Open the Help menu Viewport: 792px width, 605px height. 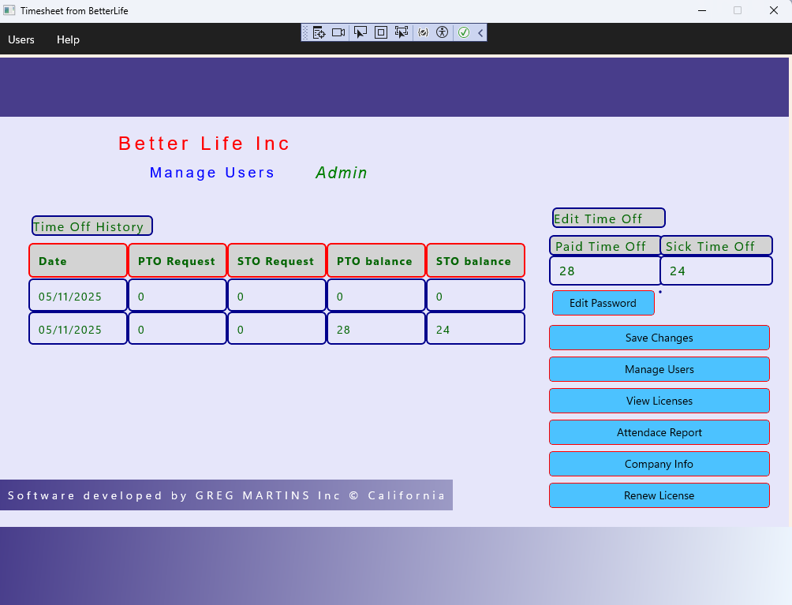68,39
